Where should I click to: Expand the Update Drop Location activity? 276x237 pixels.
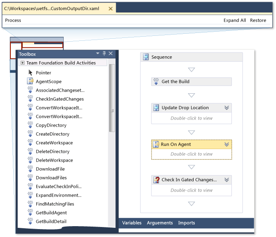(227, 107)
